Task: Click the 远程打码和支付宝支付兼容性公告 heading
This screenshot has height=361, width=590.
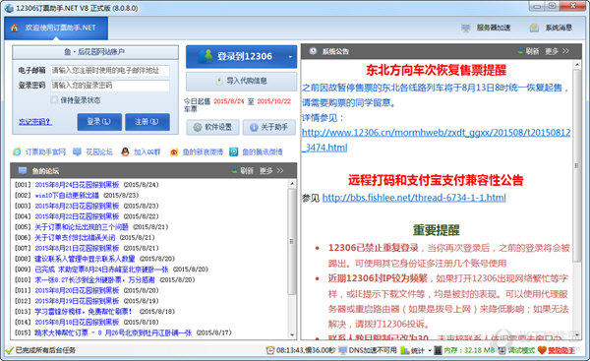Action: click(x=436, y=180)
